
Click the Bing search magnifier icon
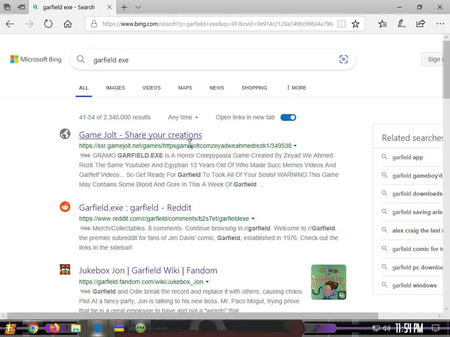81,59
